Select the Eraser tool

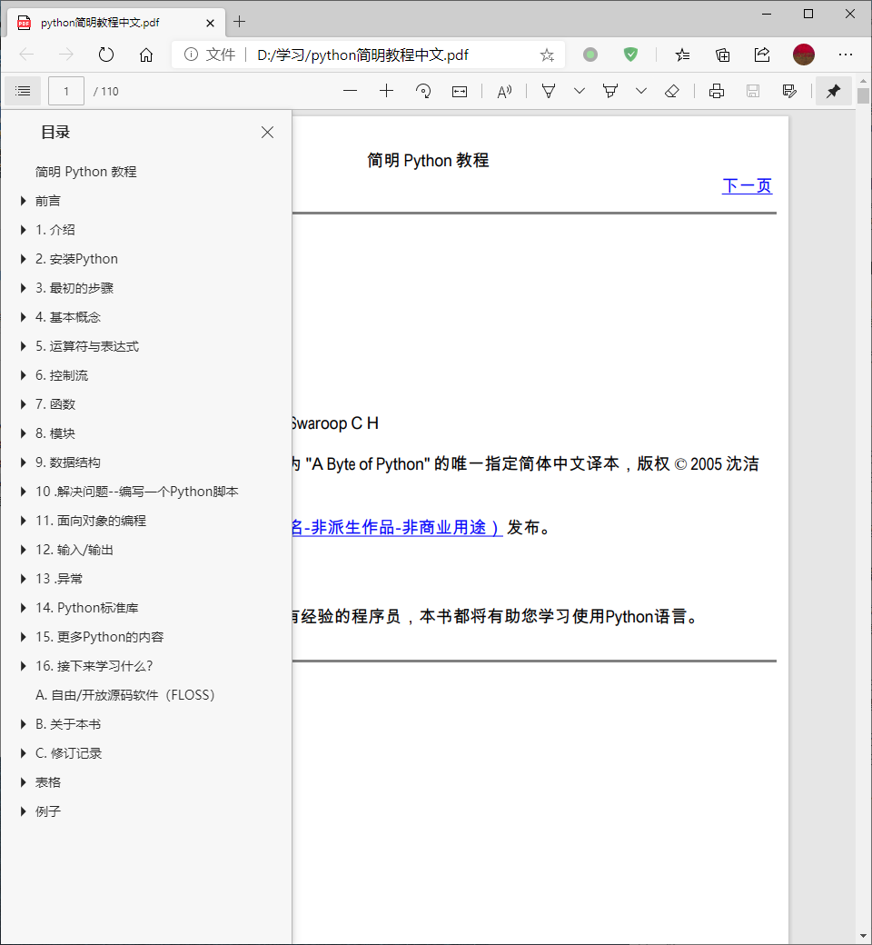tap(672, 91)
